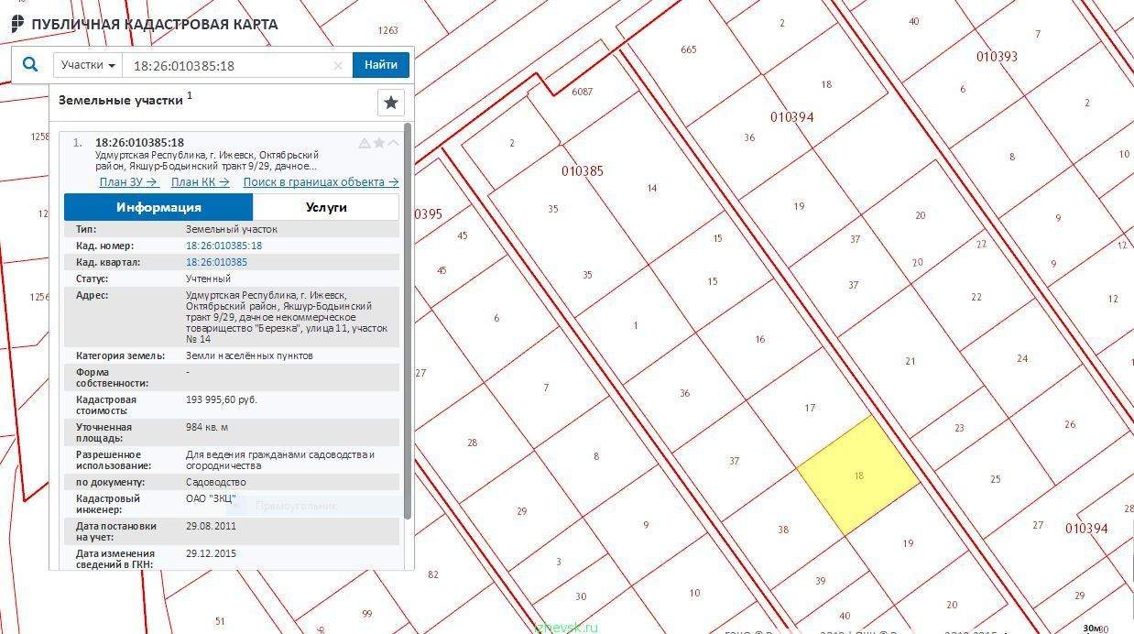
Task: Click parcel 6087 on the map
Action: [x=582, y=92]
